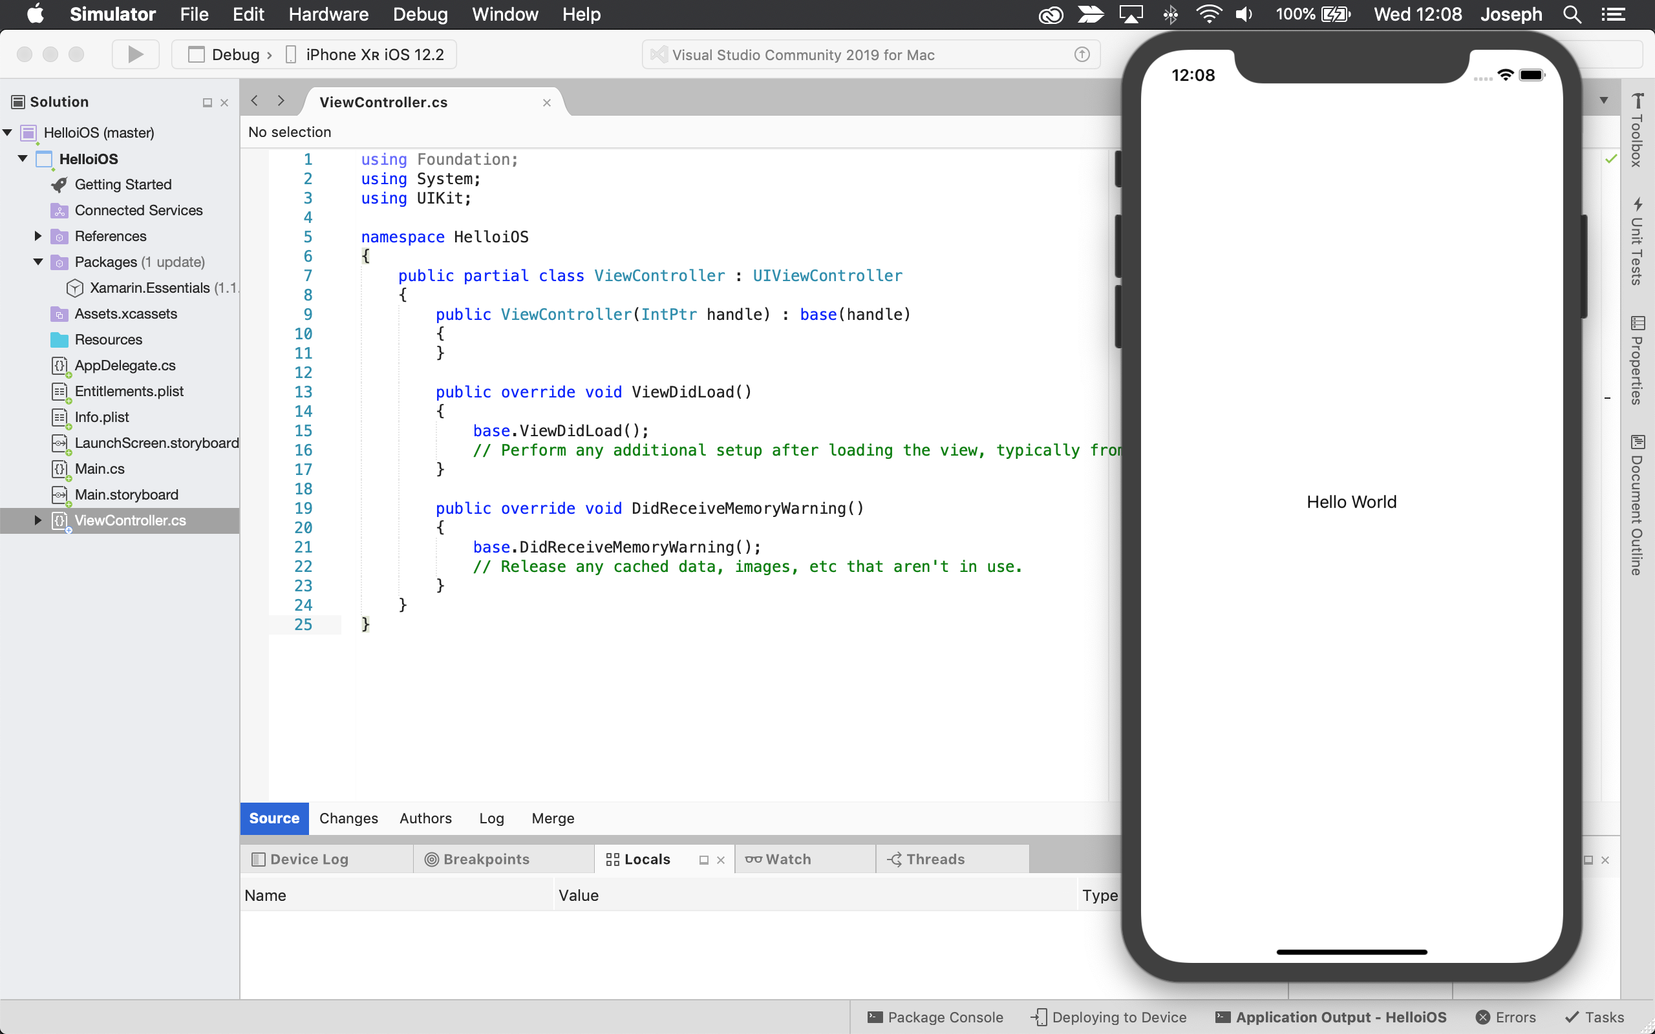Open the Hardware menu

(328, 14)
